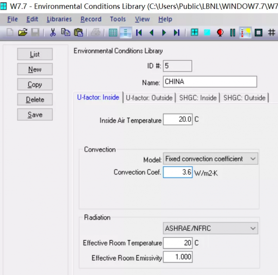The image size is (278, 275).
Task: Click the Cut scissors icon in toolbar
Action: (x=53, y=32)
